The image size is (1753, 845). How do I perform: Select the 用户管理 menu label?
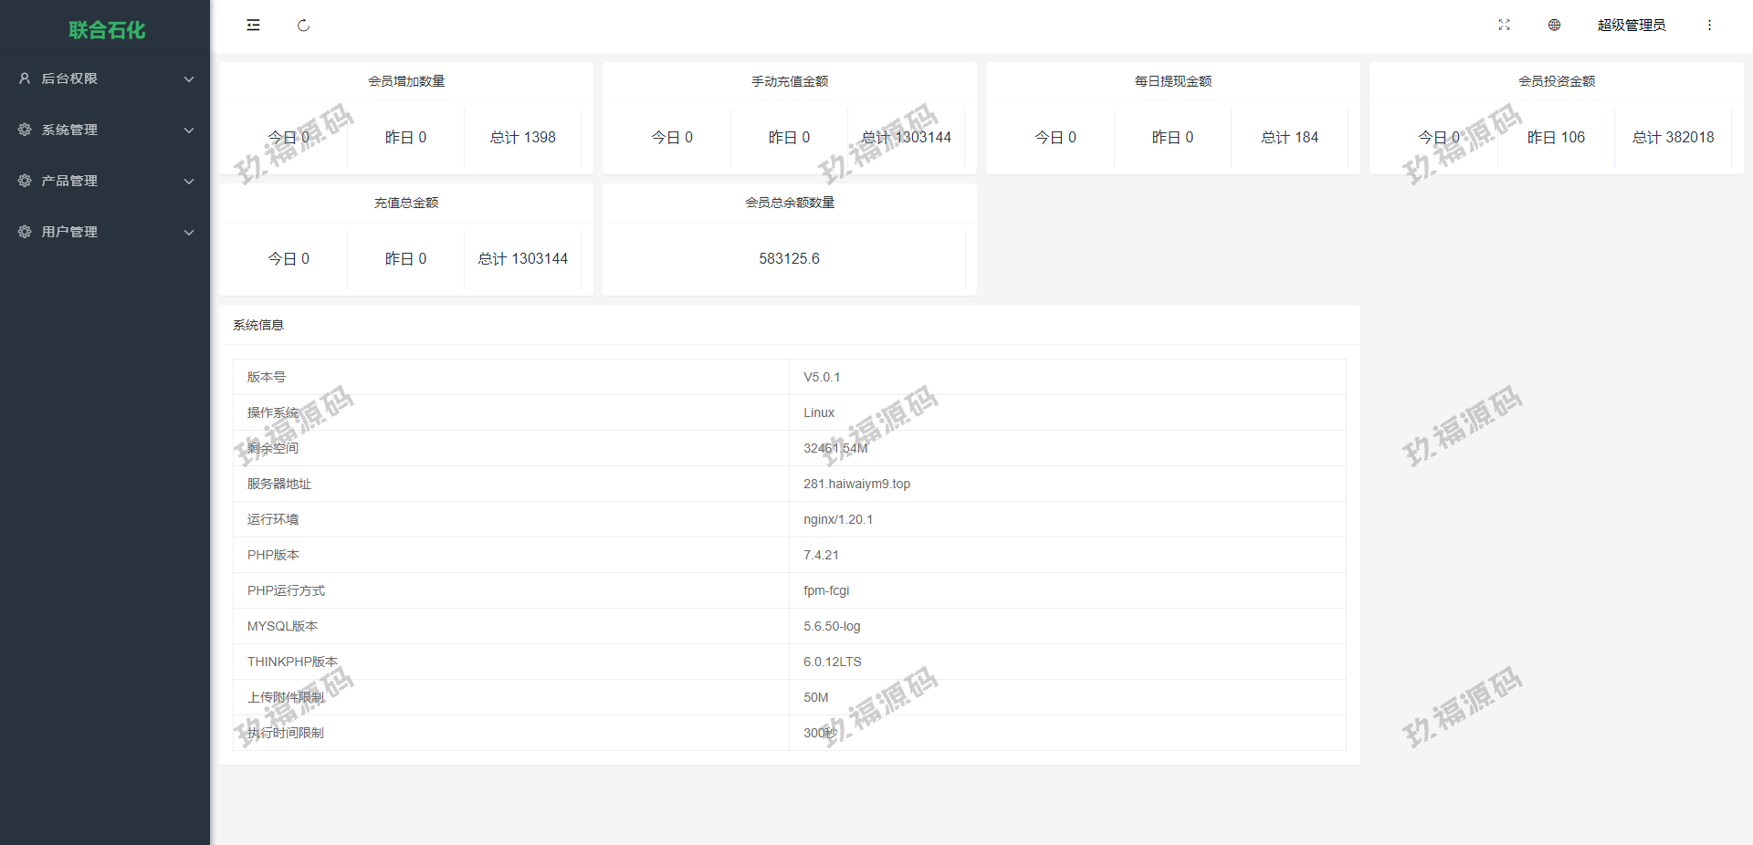pyautogui.click(x=69, y=232)
